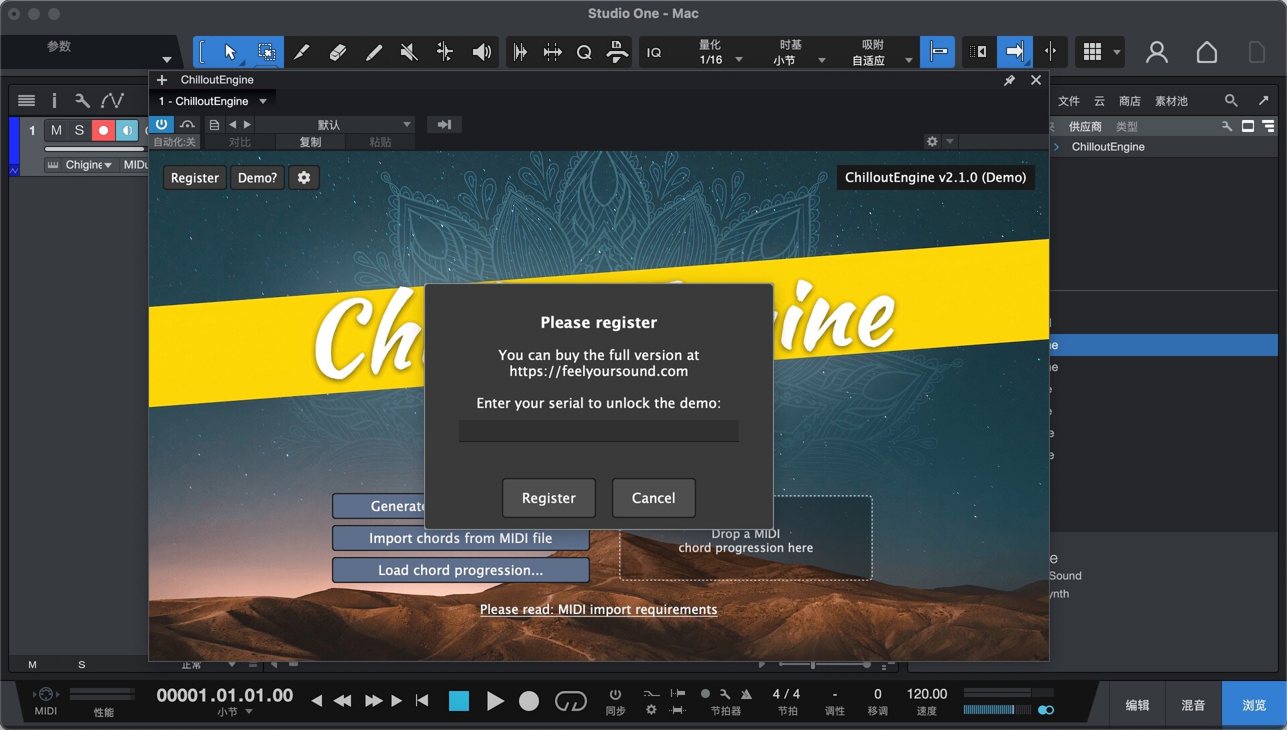The width and height of the screenshot is (1287, 730).
Task: Toggle the snap button
Action: click(x=938, y=52)
